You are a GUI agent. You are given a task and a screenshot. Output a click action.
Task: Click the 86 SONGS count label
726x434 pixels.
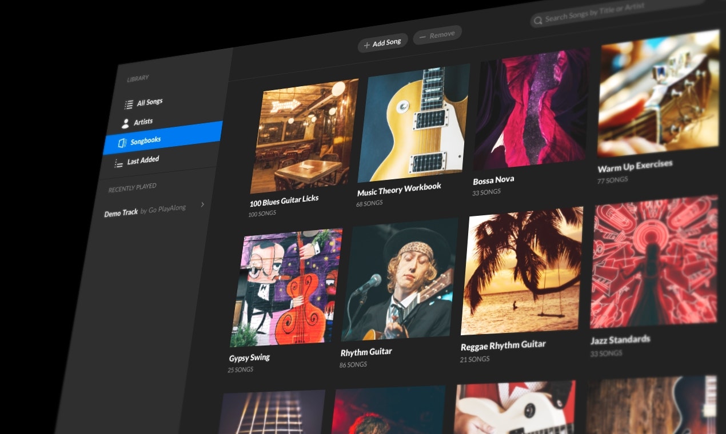click(353, 364)
